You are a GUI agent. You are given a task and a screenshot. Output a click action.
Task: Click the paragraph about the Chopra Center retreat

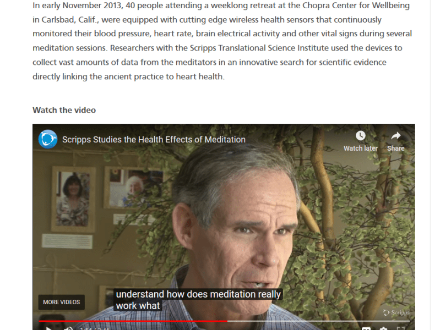click(222, 41)
